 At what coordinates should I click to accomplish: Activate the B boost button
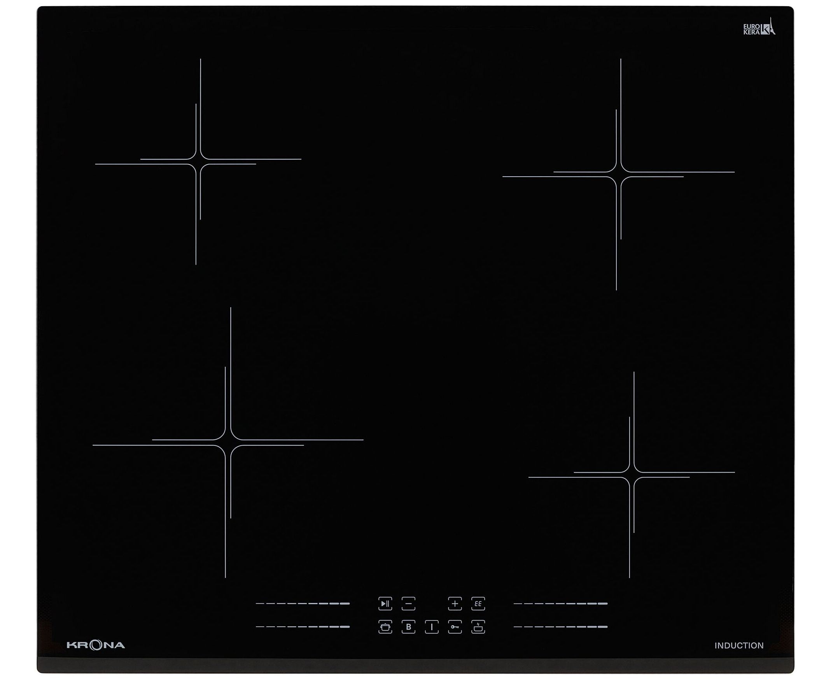(408, 627)
